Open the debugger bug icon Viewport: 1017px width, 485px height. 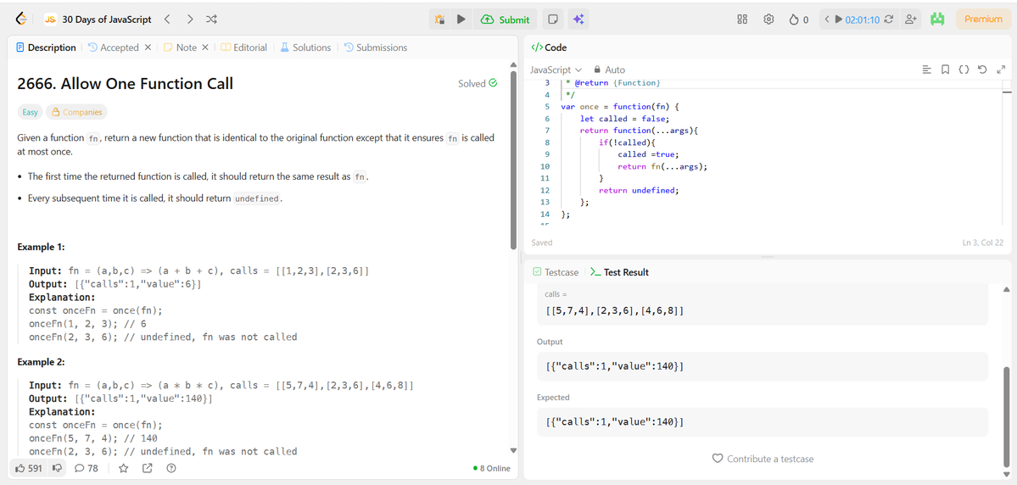pyautogui.click(x=439, y=20)
